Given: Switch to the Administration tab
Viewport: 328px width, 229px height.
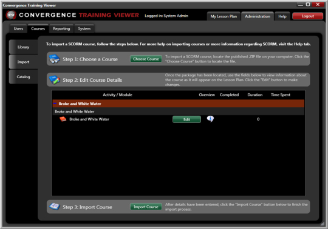Looking at the screenshot, I should pos(258,16).
